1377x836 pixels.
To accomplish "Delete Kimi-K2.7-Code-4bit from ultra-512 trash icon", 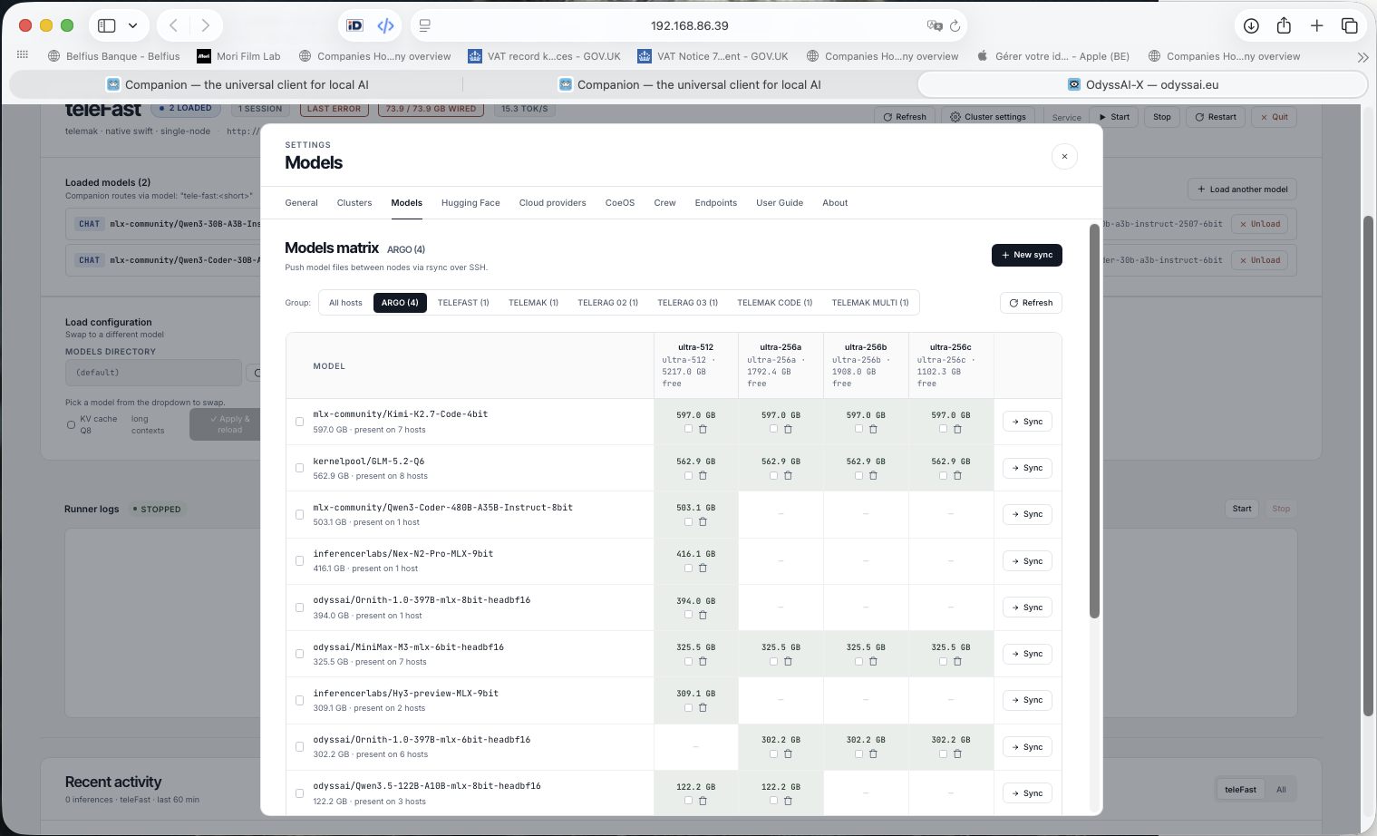I will click(703, 429).
